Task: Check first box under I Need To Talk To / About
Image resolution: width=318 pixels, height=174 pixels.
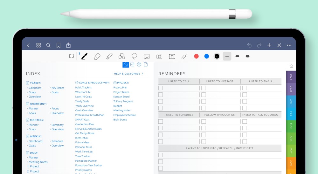Action: (x=245, y=121)
